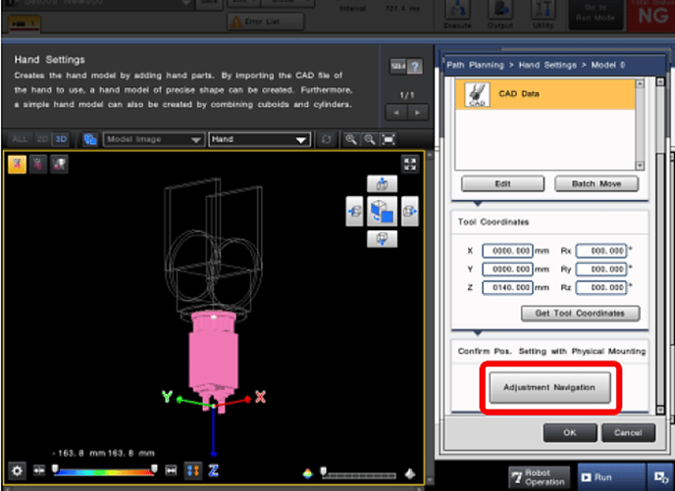
Task: Open the Hand dropdown list
Action: coord(259,140)
